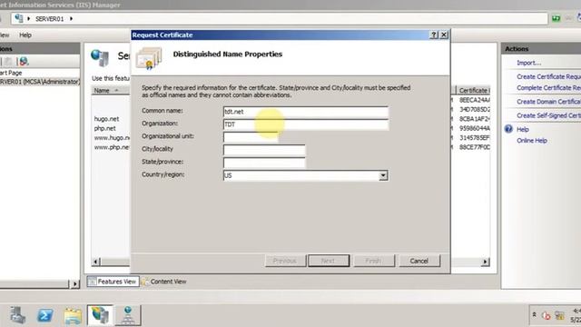Select the php.net certificate row
This screenshot has width=581, height=327.
coord(105,128)
